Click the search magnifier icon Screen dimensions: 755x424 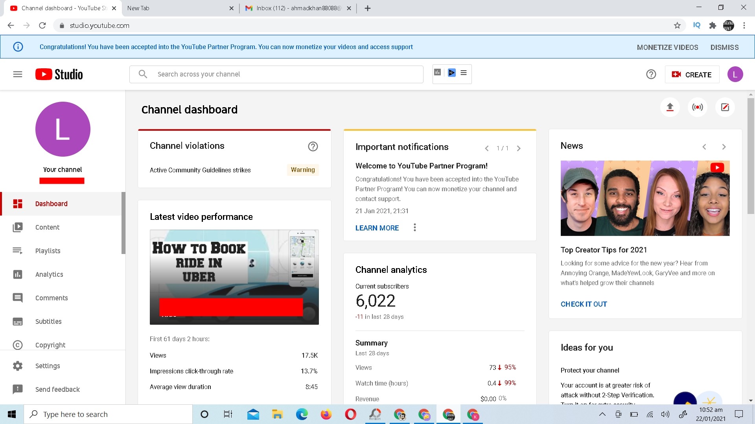click(x=143, y=74)
